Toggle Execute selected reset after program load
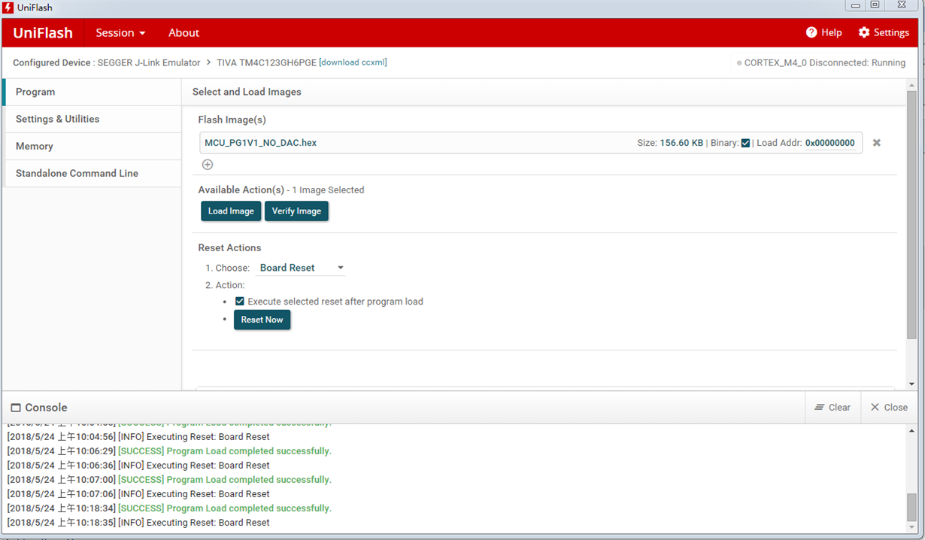925x540 pixels. pyautogui.click(x=240, y=302)
